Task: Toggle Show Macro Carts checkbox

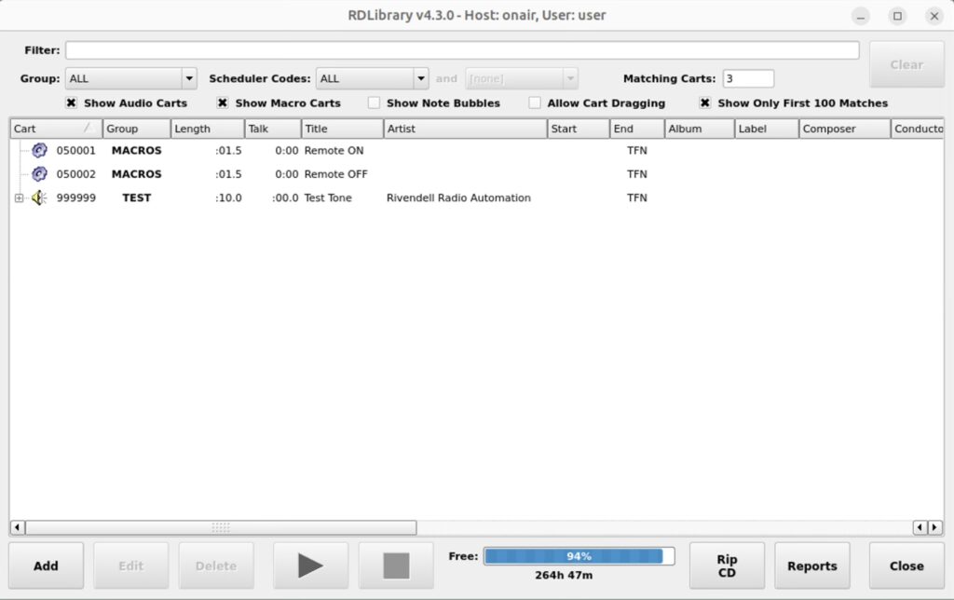Action: click(x=223, y=102)
